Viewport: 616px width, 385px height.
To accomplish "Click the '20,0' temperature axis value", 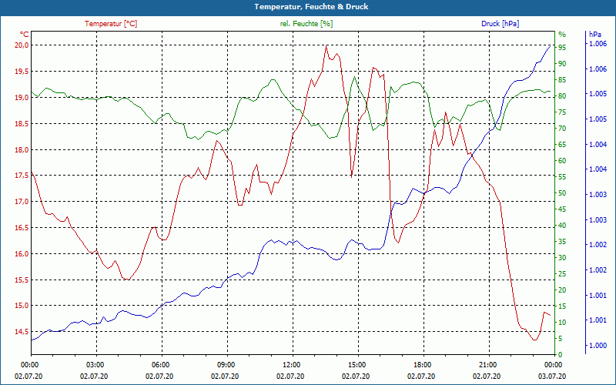I will (x=22, y=45).
